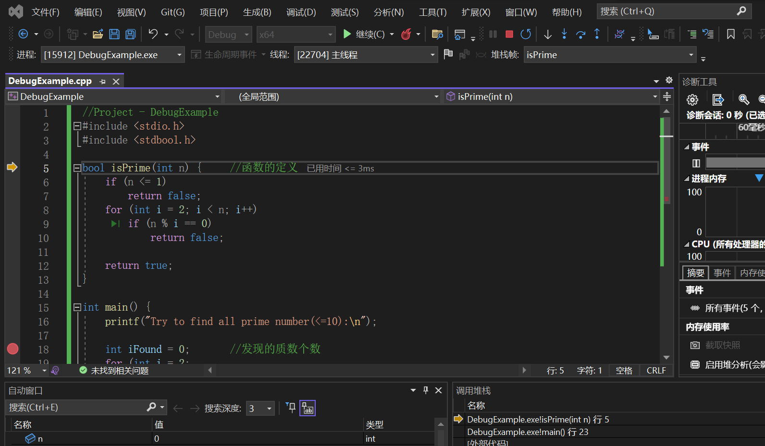Click the 启用堆分析 link

tap(735, 364)
